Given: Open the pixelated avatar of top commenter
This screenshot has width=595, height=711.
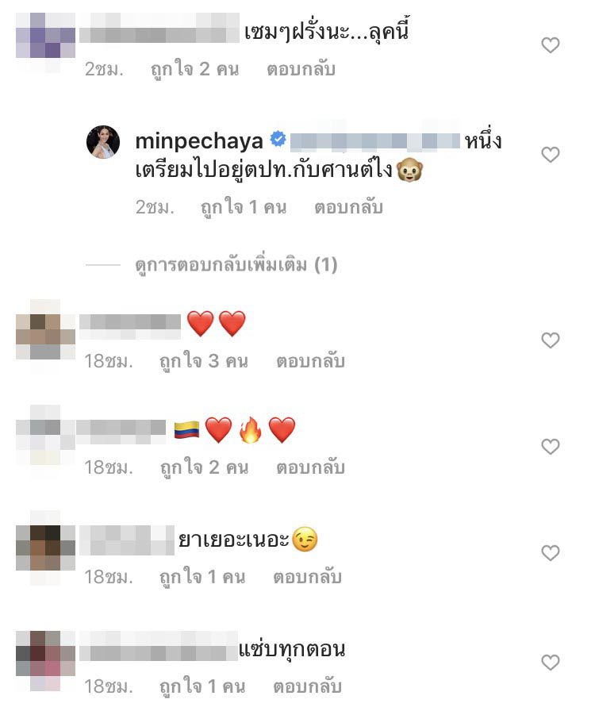Looking at the screenshot, I should (x=46, y=42).
